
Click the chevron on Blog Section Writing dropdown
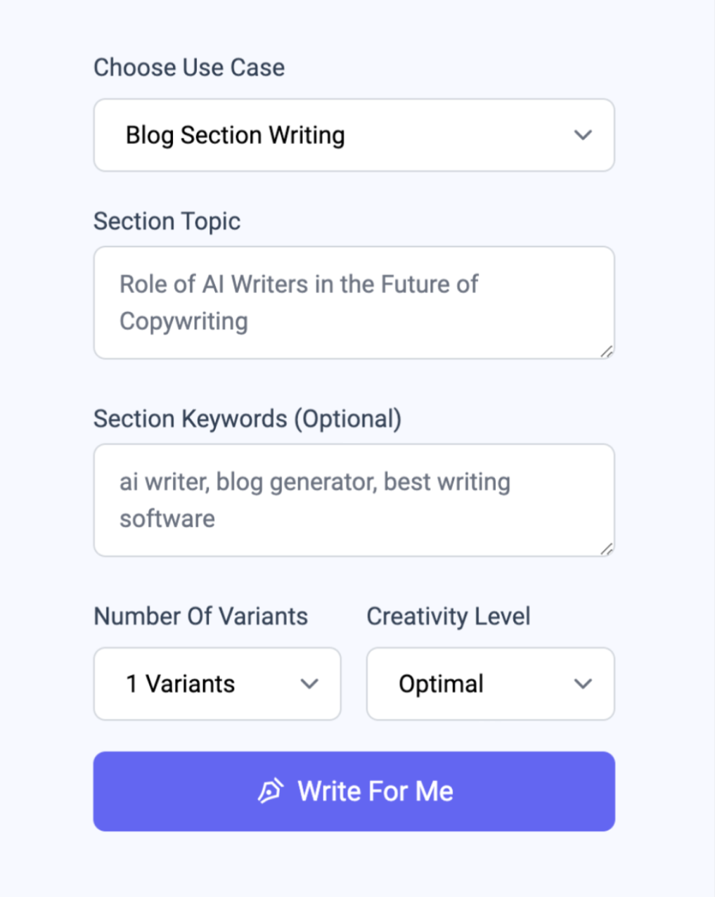(584, 135)
